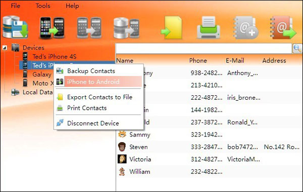Select the Moto X device
This screenshot has height=192, width=303.
[43, 83]
